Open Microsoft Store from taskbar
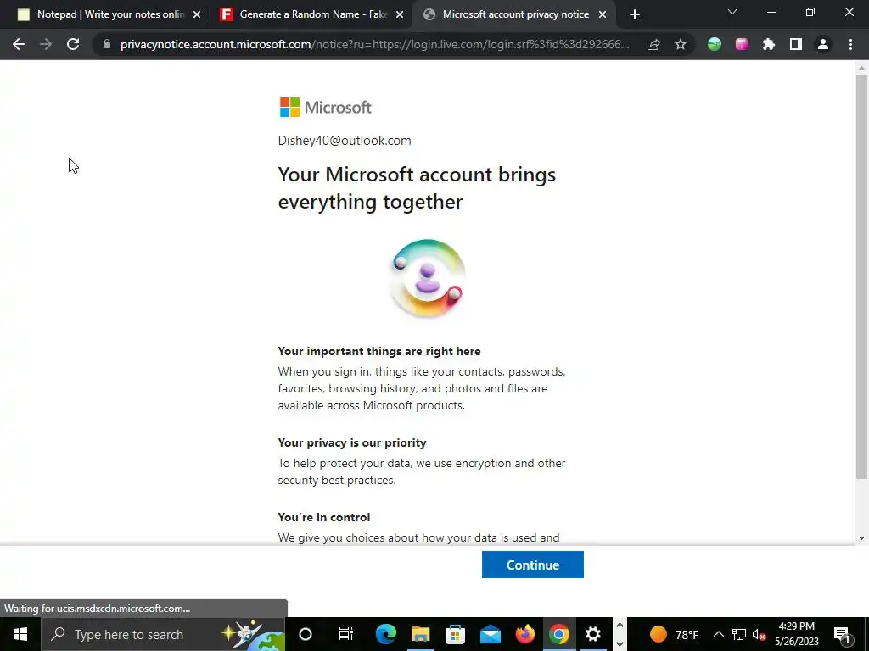Screen dimensions: 869x651 [x=455, y=634]
